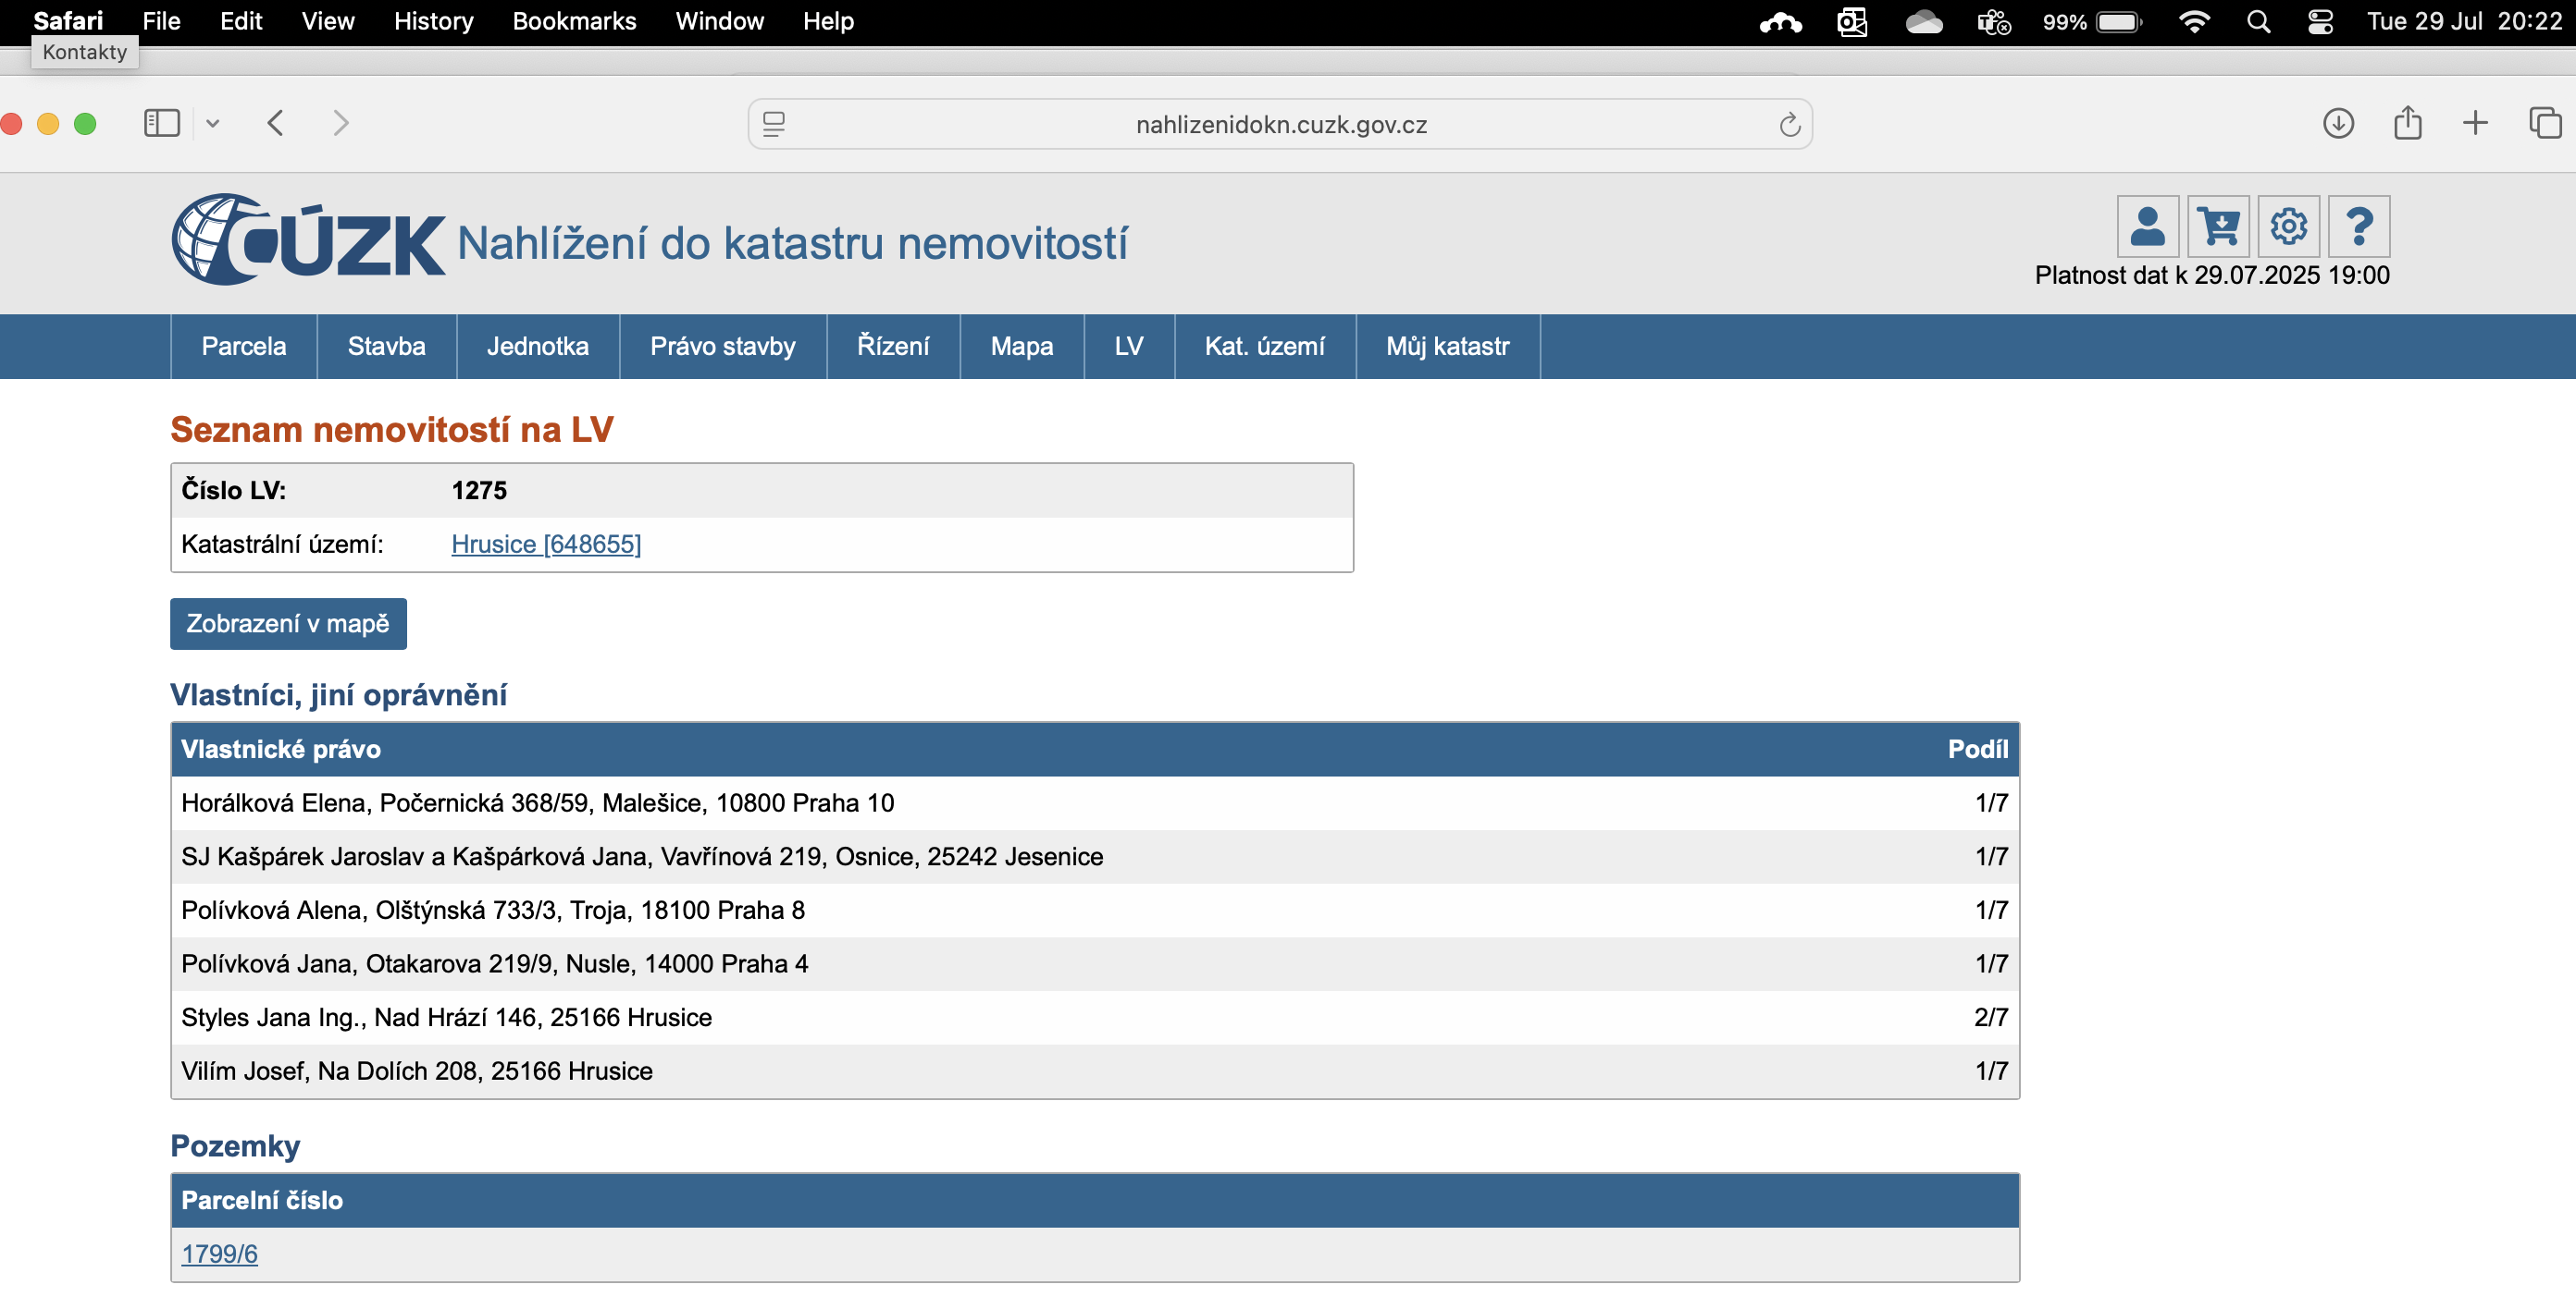The width and height of the screenshot is (2576, 1309).
Task: Open settings gear icon on ČÚZK header
Action: click(2288, 226)
